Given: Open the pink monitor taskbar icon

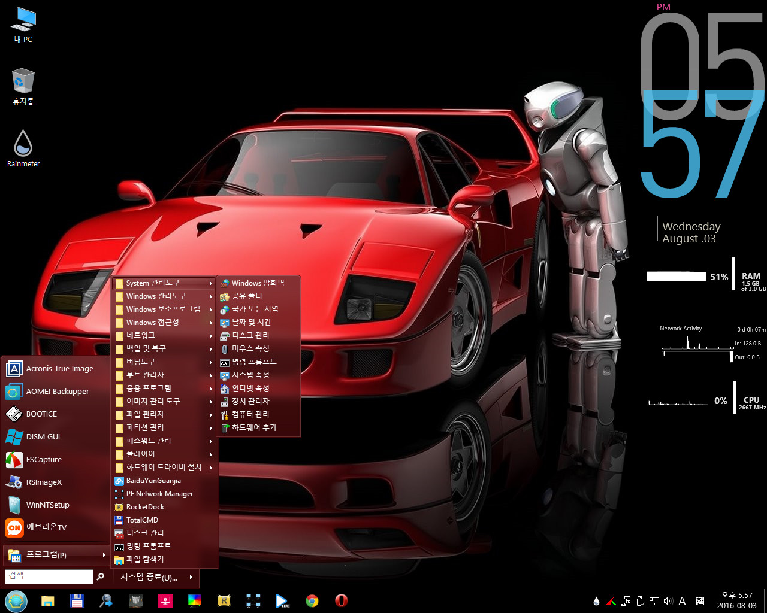Looking at the screenshot, I should 165,601.
